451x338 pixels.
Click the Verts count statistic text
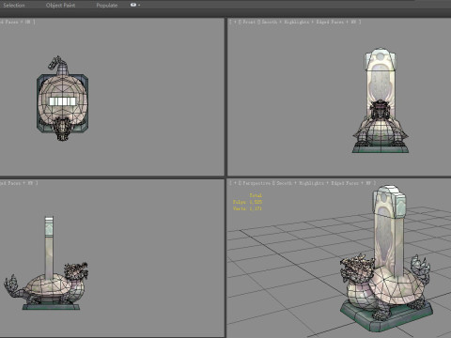point(247,208)
